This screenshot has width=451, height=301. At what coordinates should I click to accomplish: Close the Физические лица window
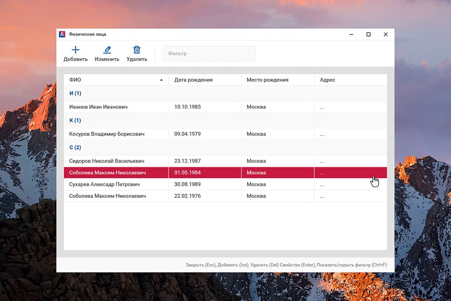385,34
